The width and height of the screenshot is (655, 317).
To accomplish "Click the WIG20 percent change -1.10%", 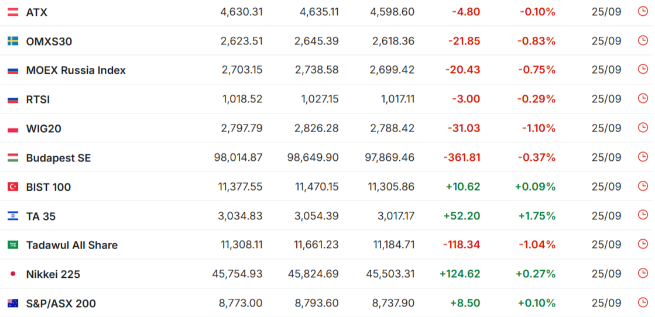I will tap(539, 128).
